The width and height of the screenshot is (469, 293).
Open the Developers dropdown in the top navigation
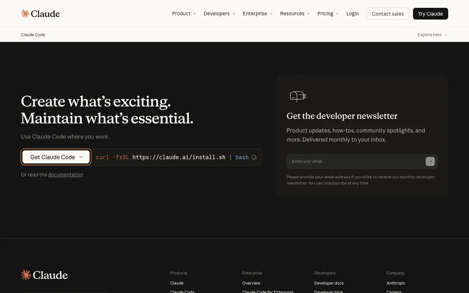[x=219, y=14]
